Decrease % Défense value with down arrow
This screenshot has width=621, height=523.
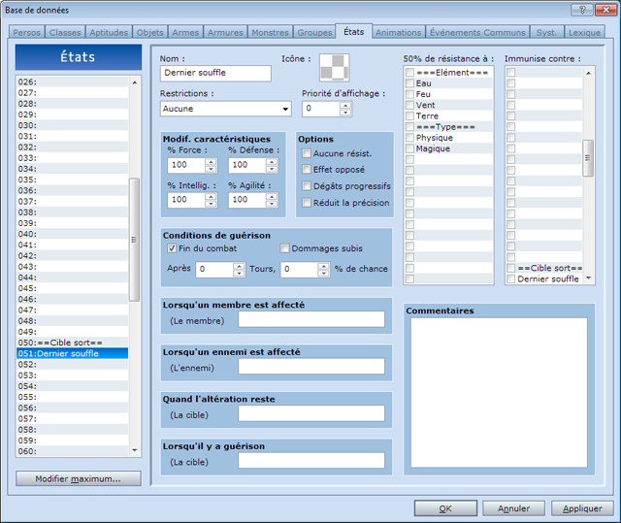pyautogui.click(x=272, y=169)
